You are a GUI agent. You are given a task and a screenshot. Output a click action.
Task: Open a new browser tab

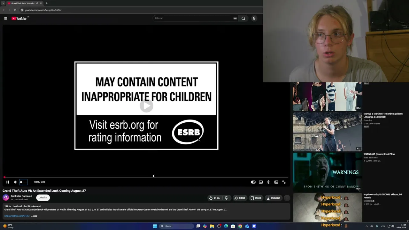point(47,3)
